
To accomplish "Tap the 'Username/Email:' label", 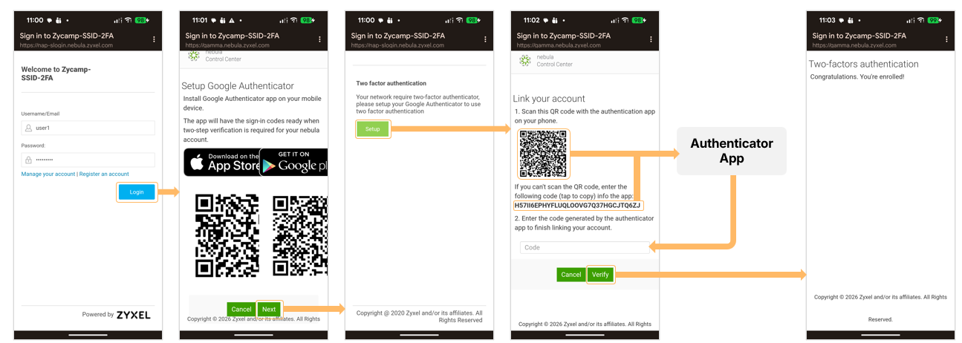I will click(40, 114).
